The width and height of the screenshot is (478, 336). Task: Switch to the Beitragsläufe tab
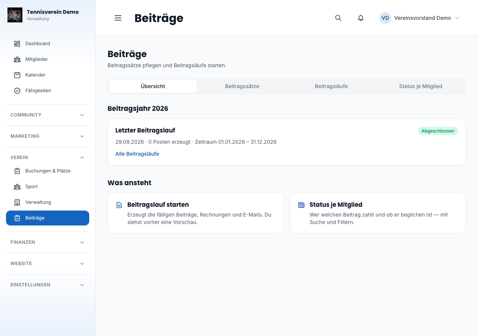331,86
